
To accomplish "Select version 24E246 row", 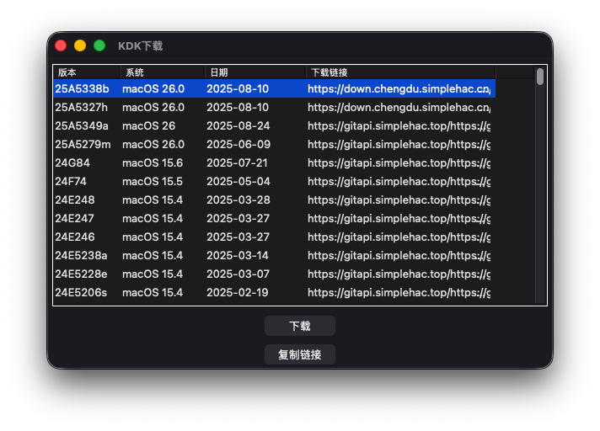I will click(x=275, y=237).
